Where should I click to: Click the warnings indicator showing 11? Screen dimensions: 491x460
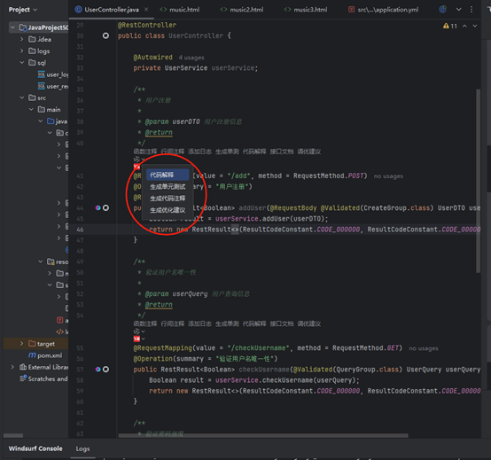[450, 26]
